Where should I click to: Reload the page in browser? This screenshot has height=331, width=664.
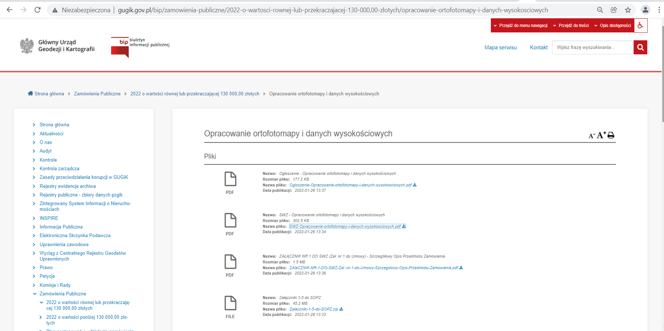point(37,10)
